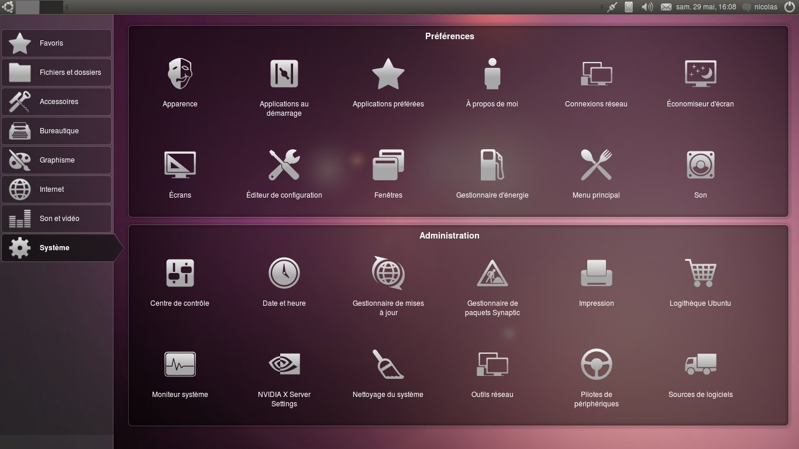The height and width of the screenshot is (449, 799).
Task: Switch to Son et vidéo category
Action: [x=56, y=219]
